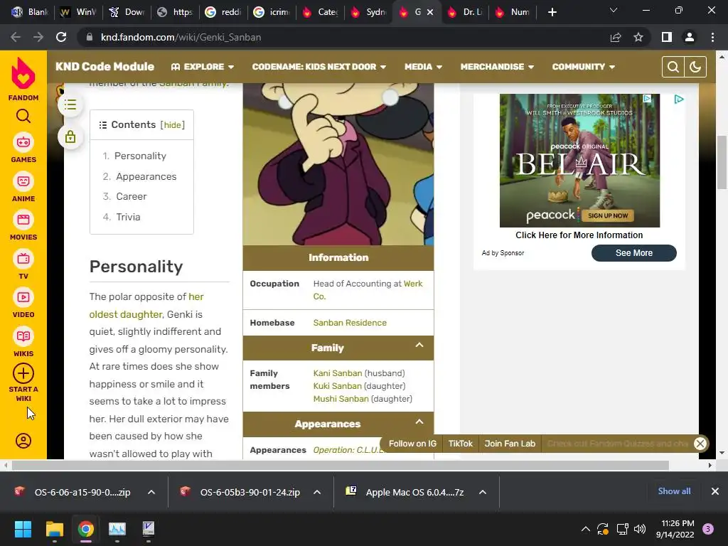
Task: Switch to the reddi browser tab
Action: pyautogui.click(x=224, y=12)
